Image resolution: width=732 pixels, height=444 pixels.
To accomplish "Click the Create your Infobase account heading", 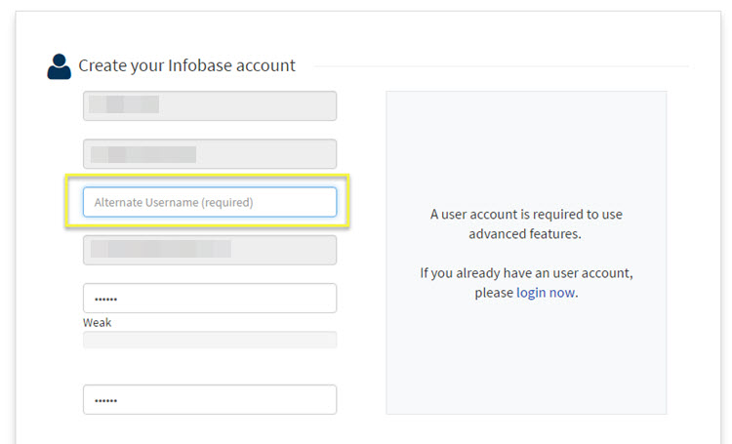I will point(186,65).
